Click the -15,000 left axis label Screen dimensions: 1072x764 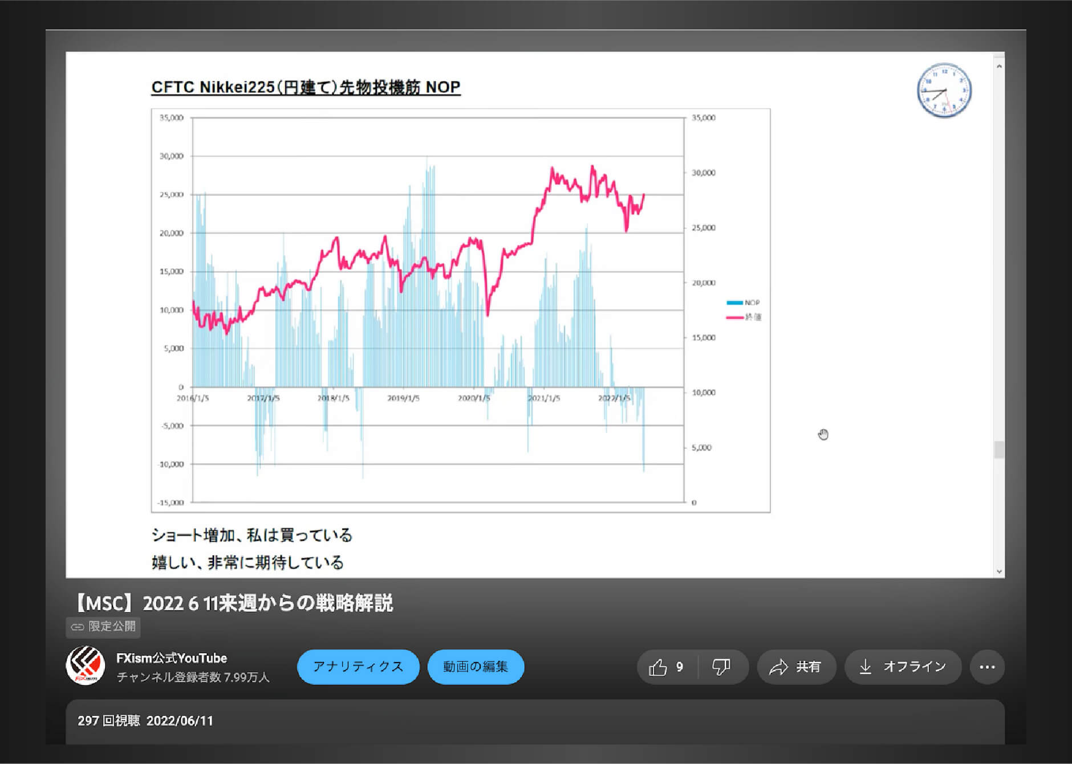point(171,502)
